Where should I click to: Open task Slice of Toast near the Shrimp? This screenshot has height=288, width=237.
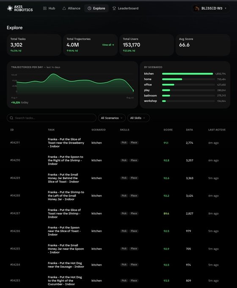click(64, 213)
